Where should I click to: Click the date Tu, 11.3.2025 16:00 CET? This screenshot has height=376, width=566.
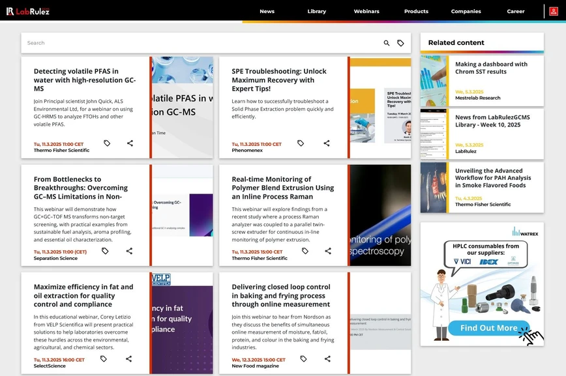[x=59, y=360]
